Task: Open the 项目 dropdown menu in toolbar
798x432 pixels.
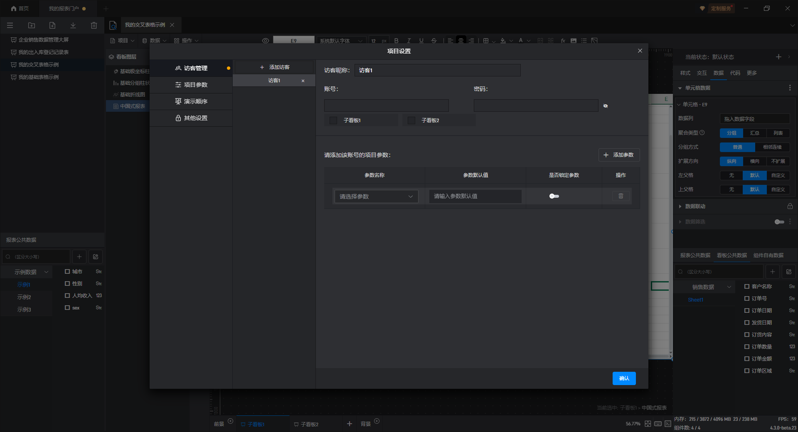Action: [x=122, y=41]
